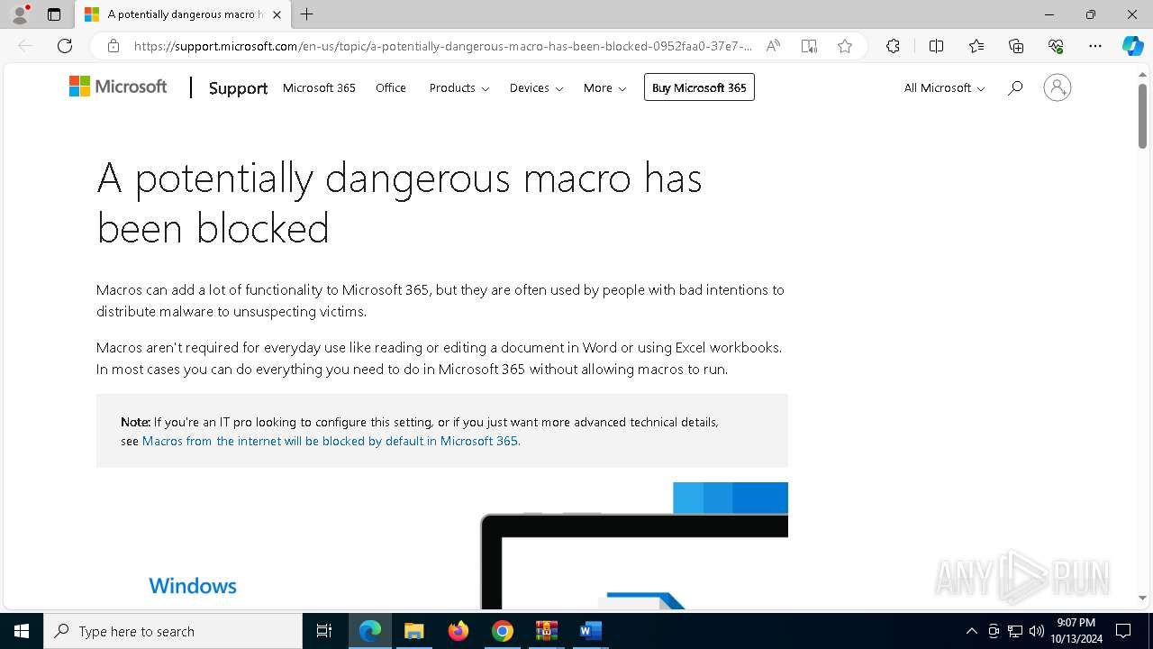
Task: Open Browser essentials icon
Action: 1056,46
